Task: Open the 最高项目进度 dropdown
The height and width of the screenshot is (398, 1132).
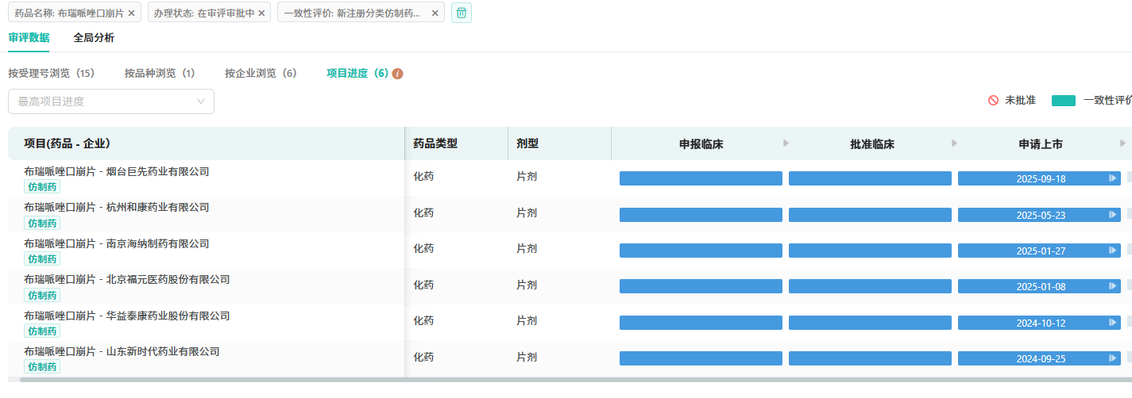Action: point(111,101)
